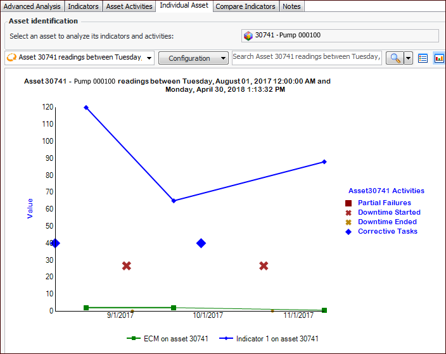
Task: Select the first green ECM data point
Action: pyautogui.click(x=86, y=308)
